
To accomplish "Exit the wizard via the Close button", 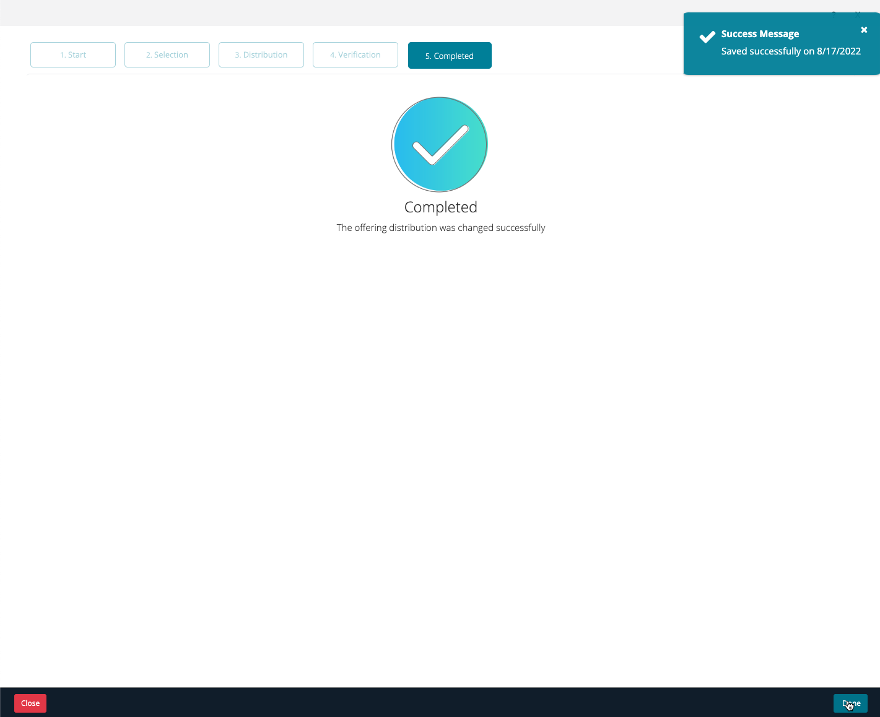I will tap(30, 703).
